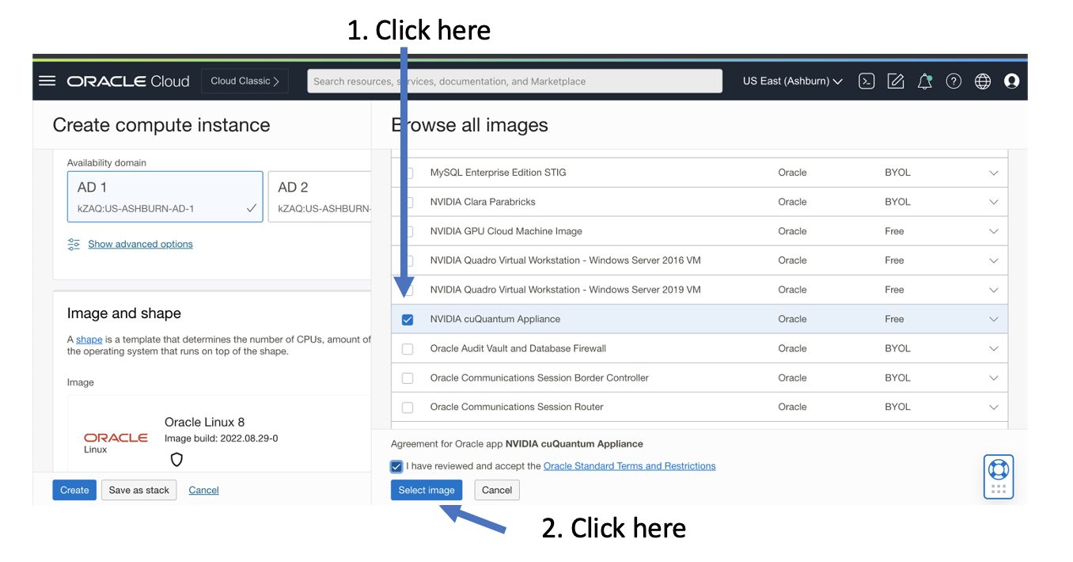Expand the MySQL Enterprise Edition STIG row

tap(994, 173)
